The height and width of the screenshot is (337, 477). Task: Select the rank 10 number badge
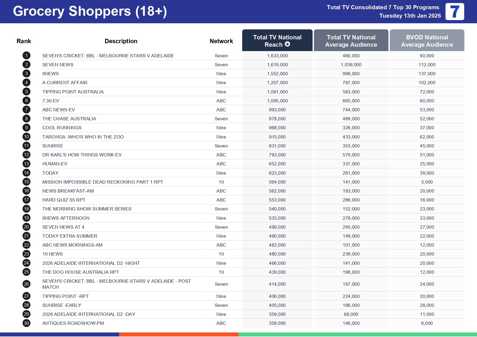pos(26,137)
